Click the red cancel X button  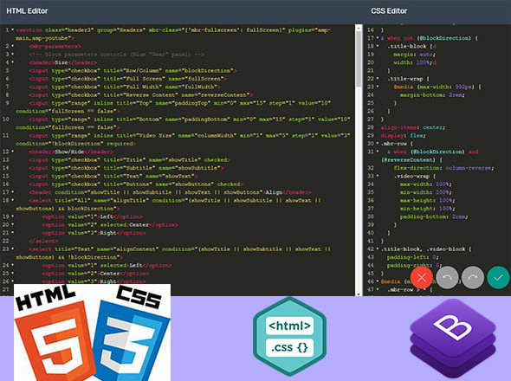click(422, 278)
